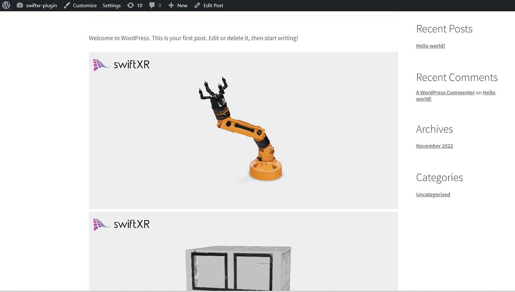This screenshot has width=515, height=292.
Task: Click the Edit Post toolbar label
Action: click(x=213, y=5)
